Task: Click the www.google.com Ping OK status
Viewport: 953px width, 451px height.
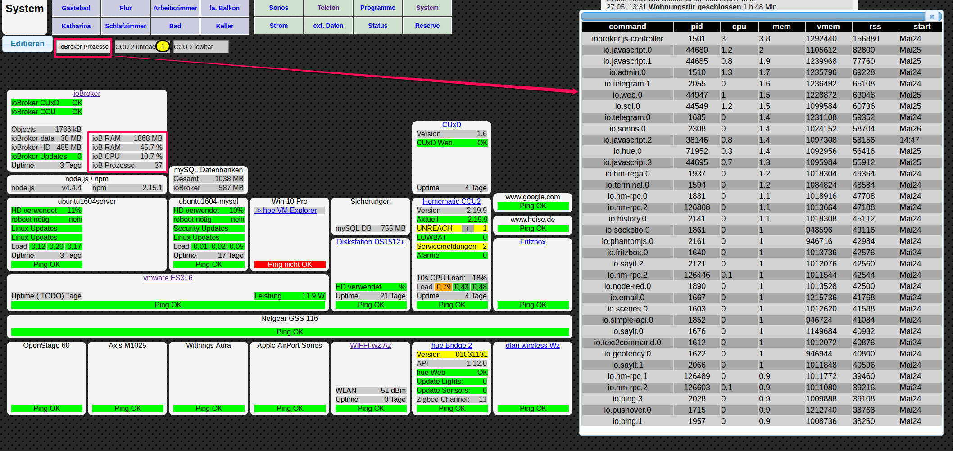Action: tap(533, 206)
